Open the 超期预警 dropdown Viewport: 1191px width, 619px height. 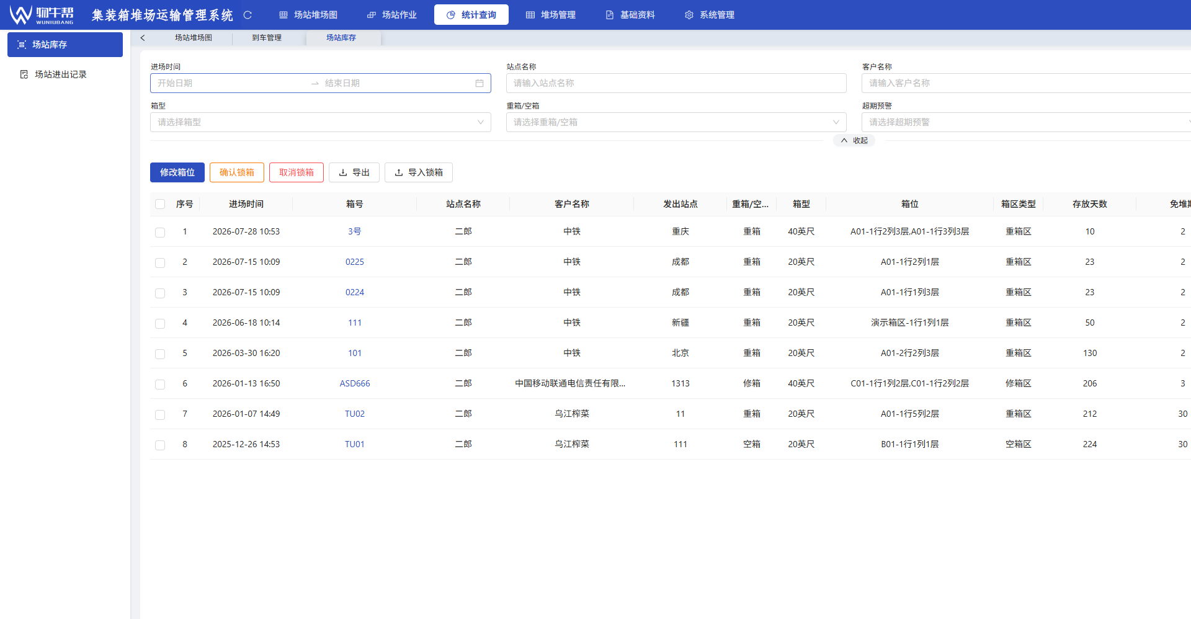pyautogui.click(x=1026, y=122)
